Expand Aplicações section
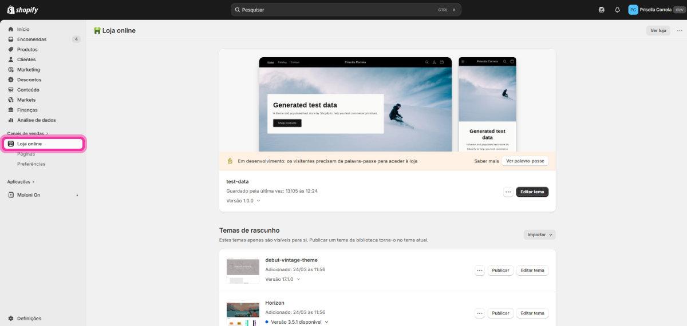 tap(21, 182)
